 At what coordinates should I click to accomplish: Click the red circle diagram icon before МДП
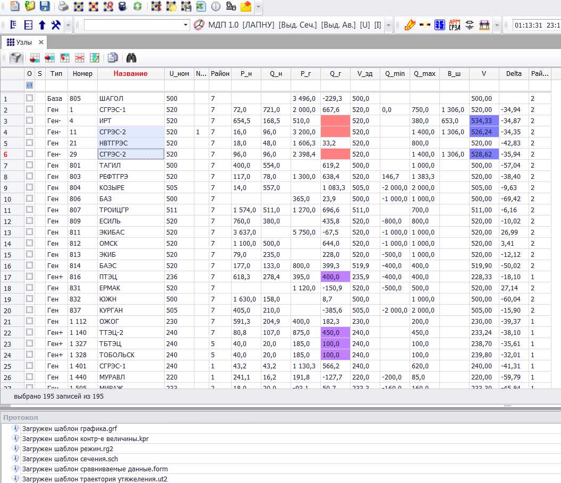[x=199, y=24]
